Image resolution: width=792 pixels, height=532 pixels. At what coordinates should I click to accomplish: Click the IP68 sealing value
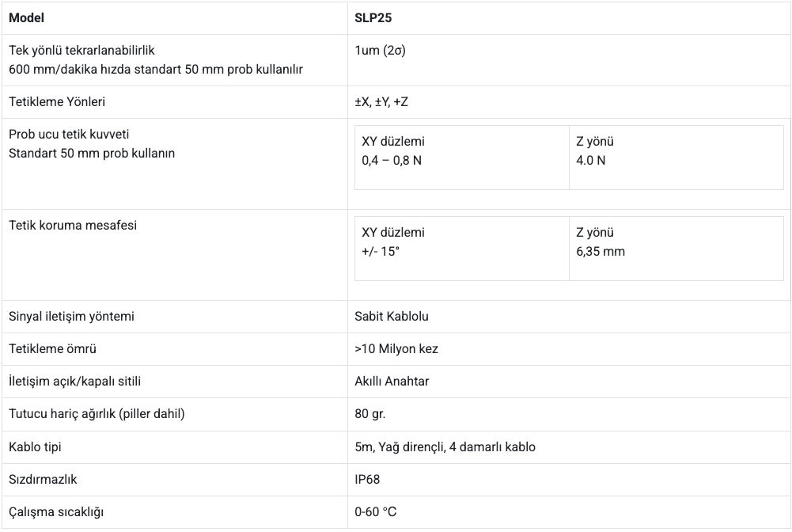[368, 480]
